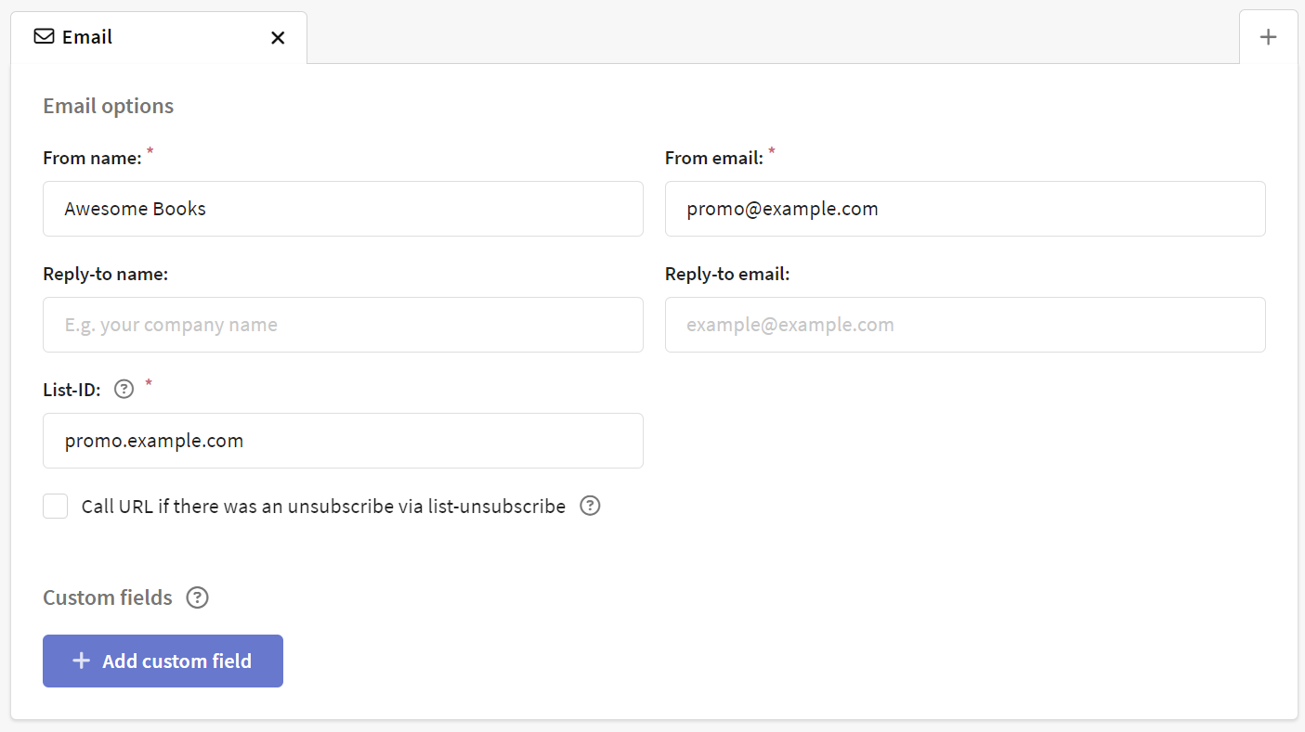Click the Add custom field button

(163, 661)
